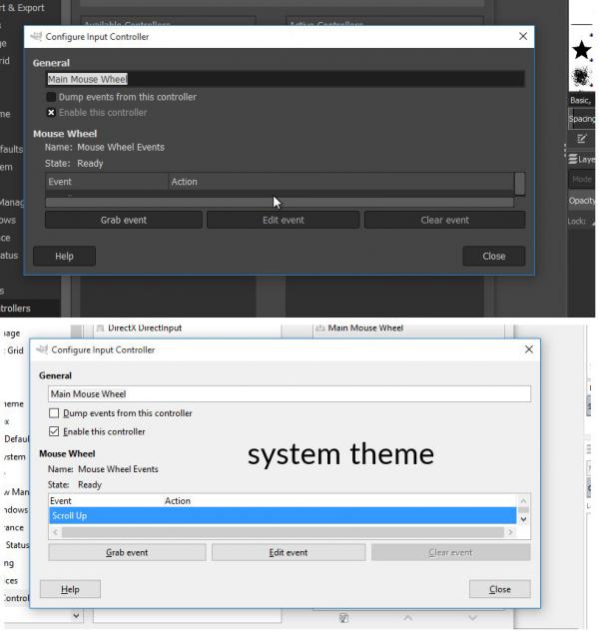Disable dark theme Enable this controller checkbox

(x=51, y=113)
